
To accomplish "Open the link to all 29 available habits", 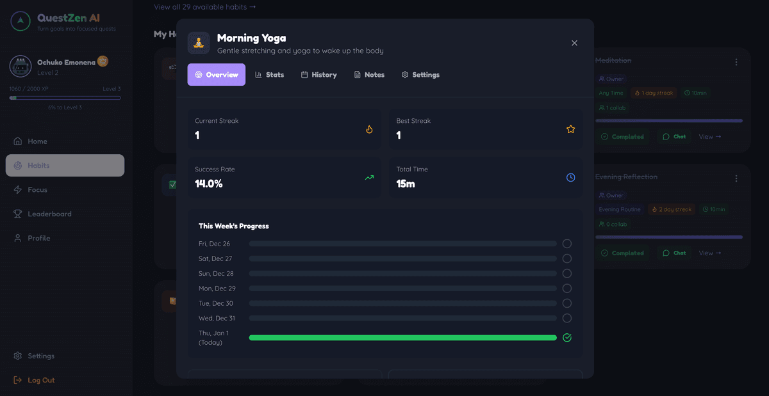I will pos(203,6).
